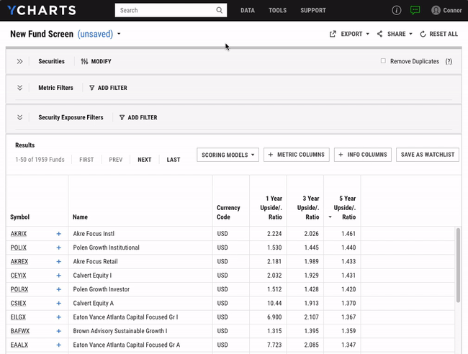Tick the Remove Duplicates checkbox
The image size is (468, 354).
383,61
